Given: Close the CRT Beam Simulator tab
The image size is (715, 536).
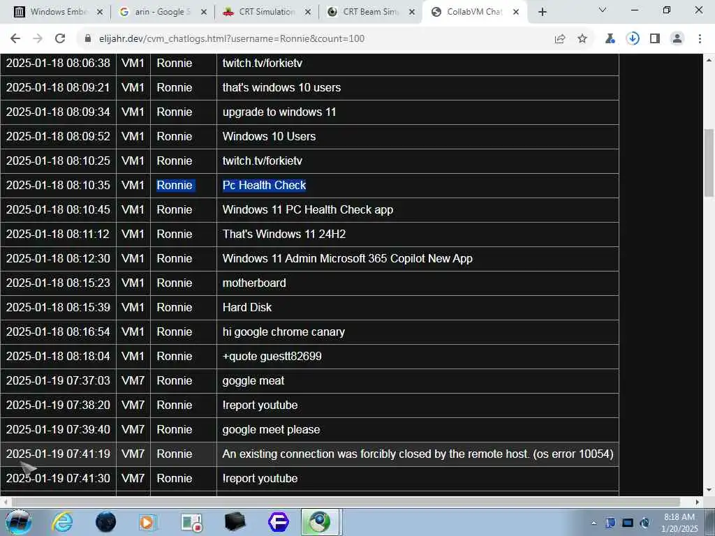Looking at the screenshot, I should [412, 12].
